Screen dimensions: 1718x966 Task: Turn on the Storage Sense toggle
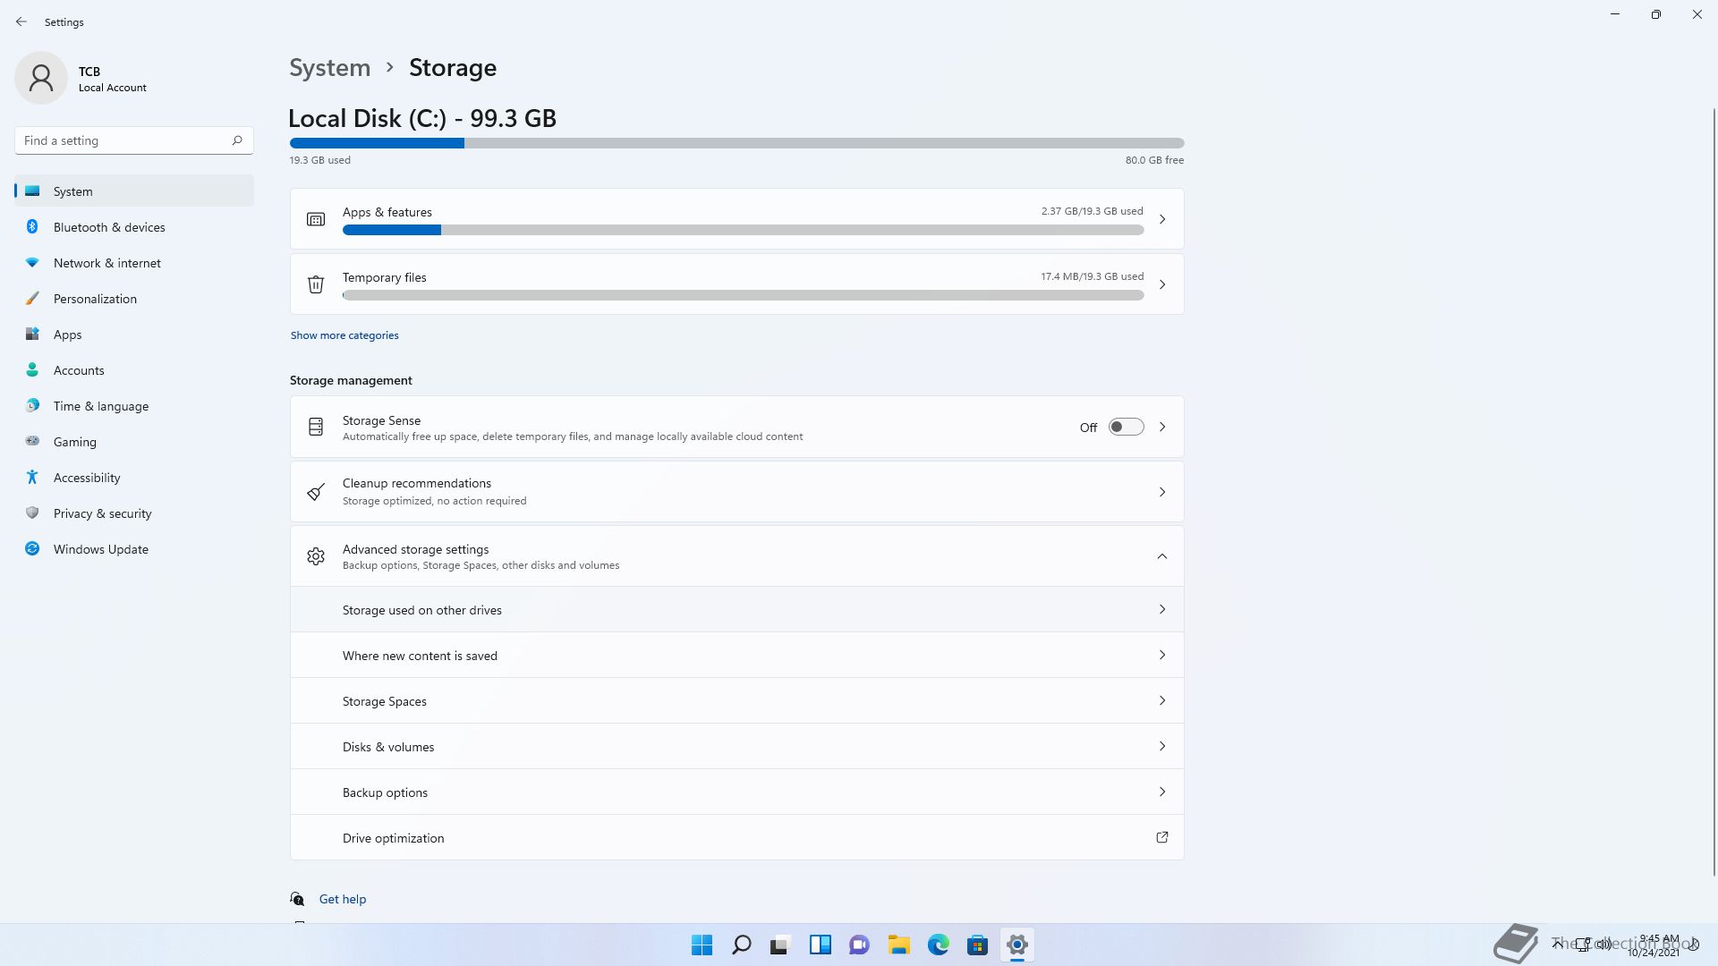[x=1126, y=427]
